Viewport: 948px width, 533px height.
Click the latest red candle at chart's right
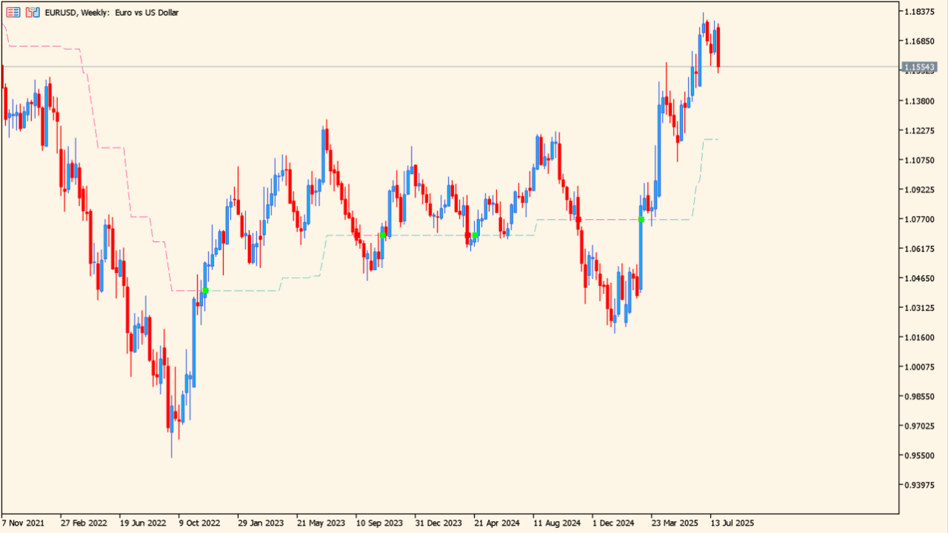(x=718, y=46)
